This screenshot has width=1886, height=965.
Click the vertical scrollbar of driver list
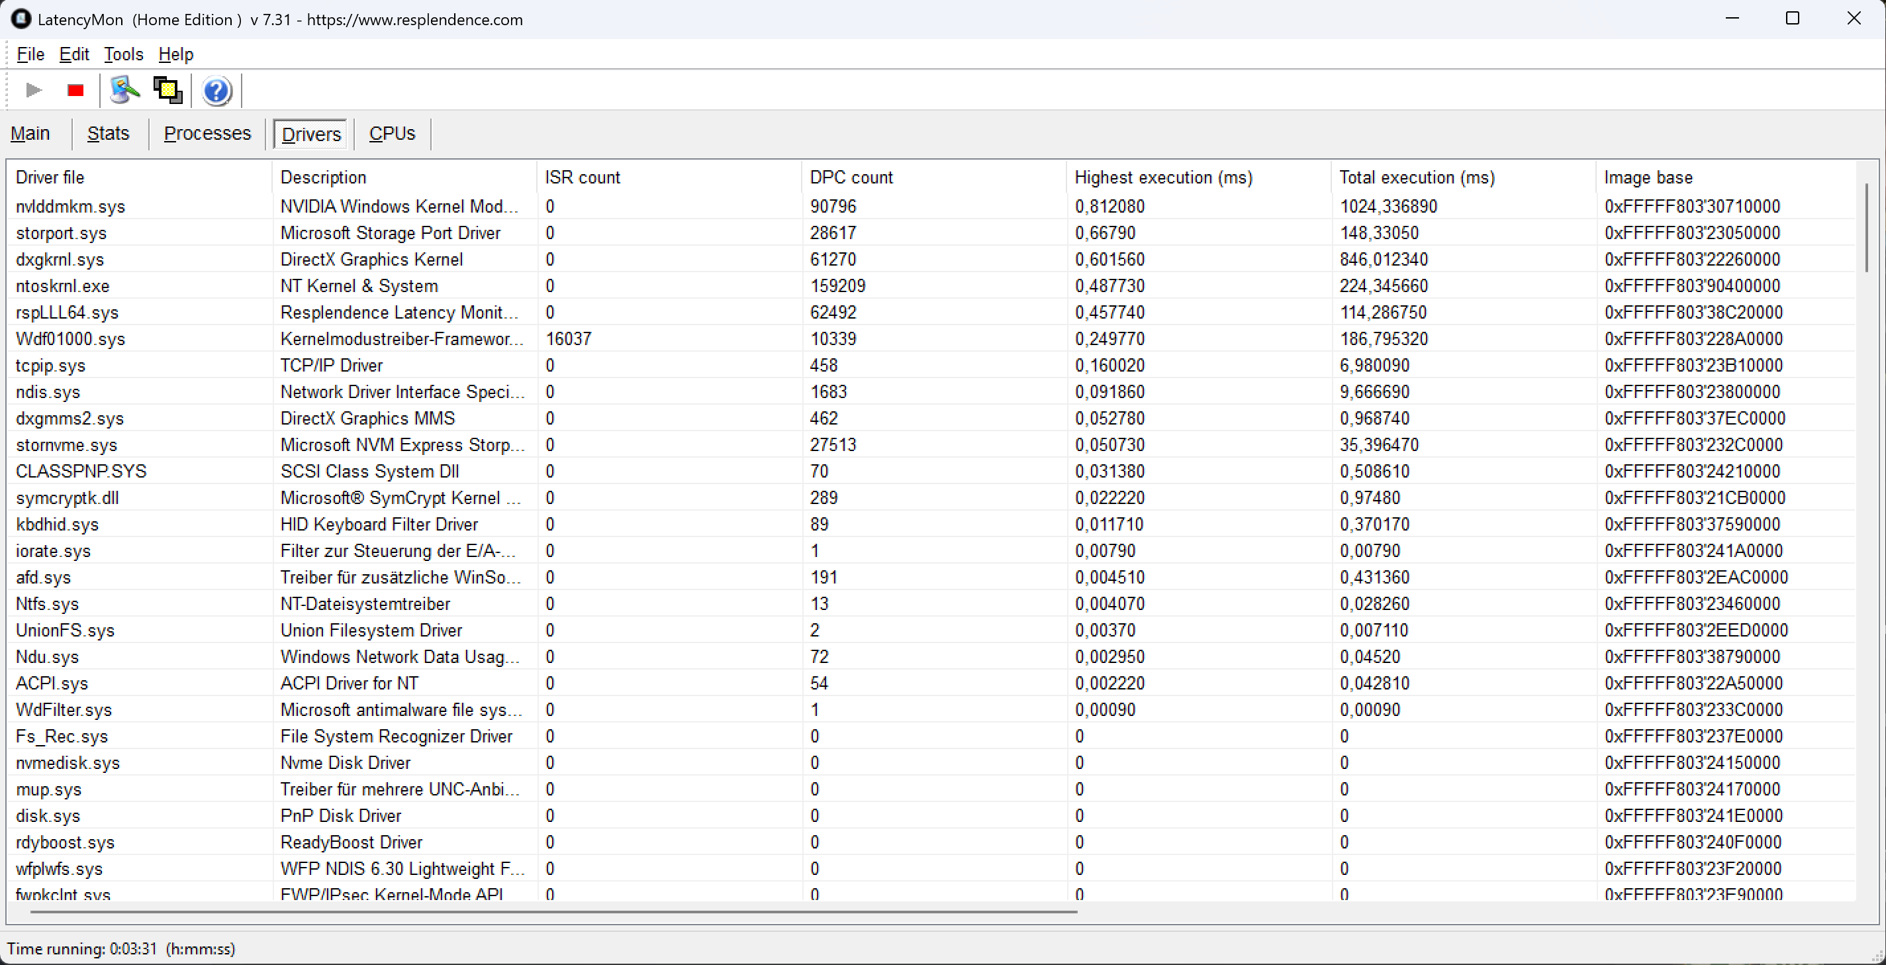point(1866,227)
